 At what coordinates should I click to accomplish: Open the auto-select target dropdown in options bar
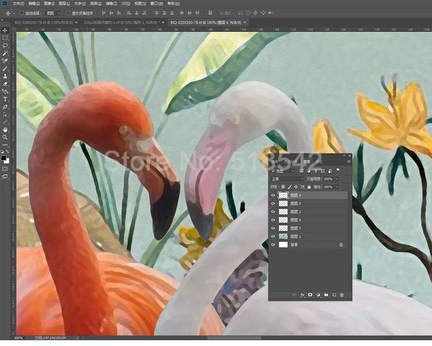[53, 13]
